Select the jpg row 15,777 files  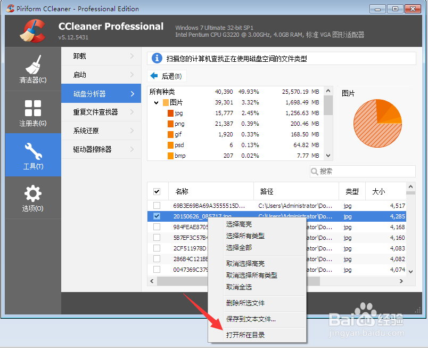pos(236,113)
